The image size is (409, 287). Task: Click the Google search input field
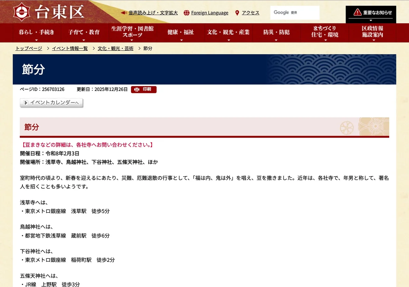click(x=295, y=13)
